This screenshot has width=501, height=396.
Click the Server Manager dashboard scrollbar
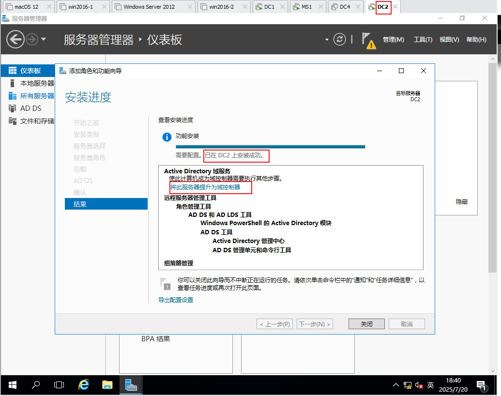(492, 168)
